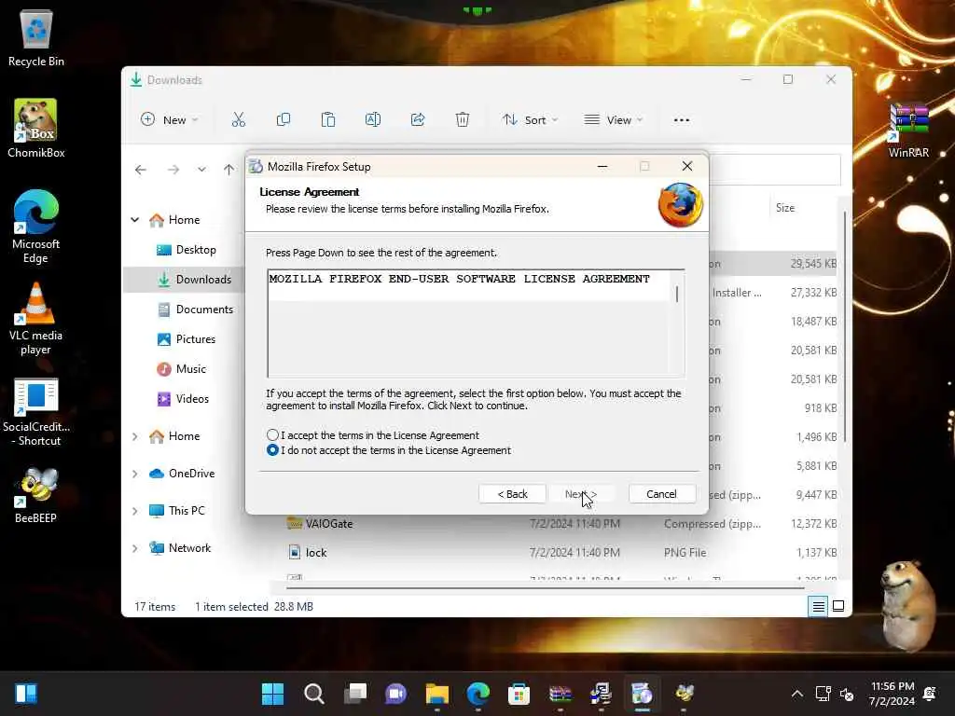Expand the Network tree node

pyautogui.click(x=135, y=548)
